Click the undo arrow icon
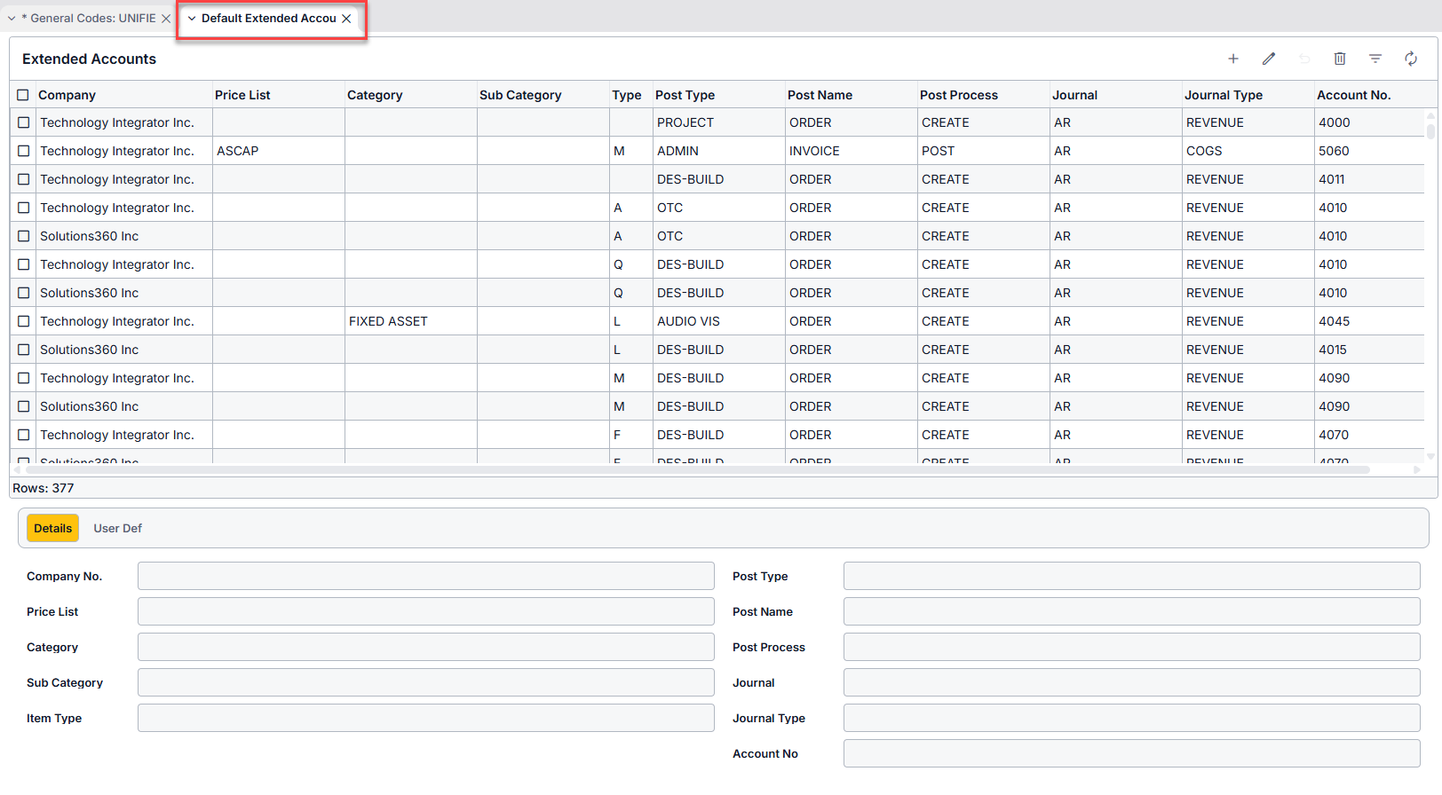1442x795 pixels. coord(1304,59)
